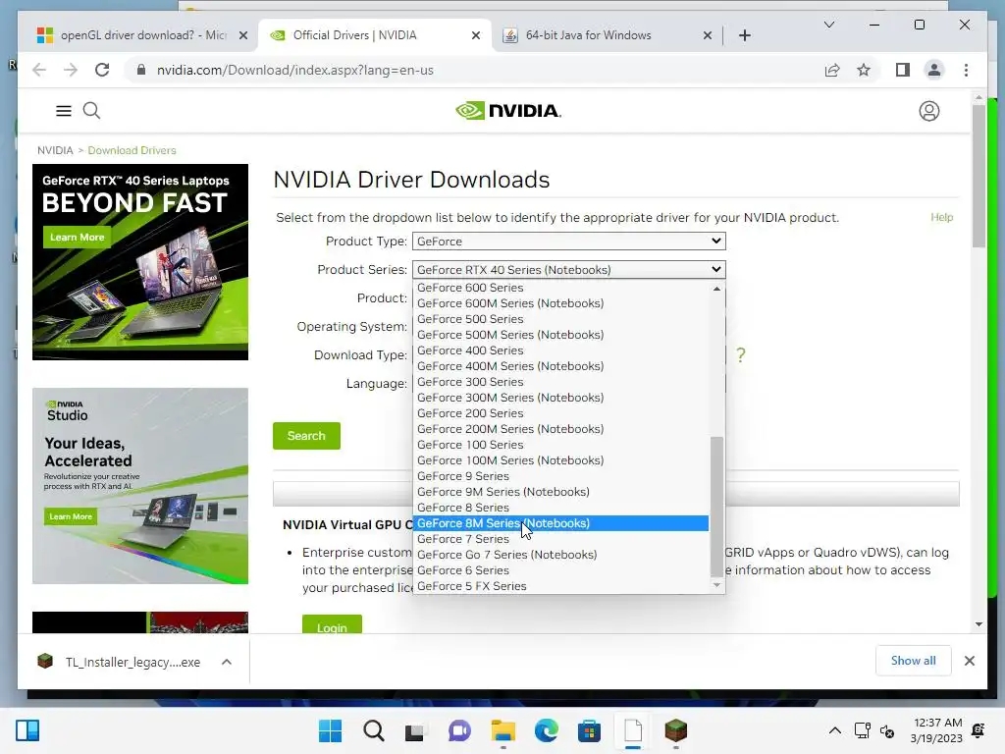
Task: Click the green Login button
Action: coord(332,625)
